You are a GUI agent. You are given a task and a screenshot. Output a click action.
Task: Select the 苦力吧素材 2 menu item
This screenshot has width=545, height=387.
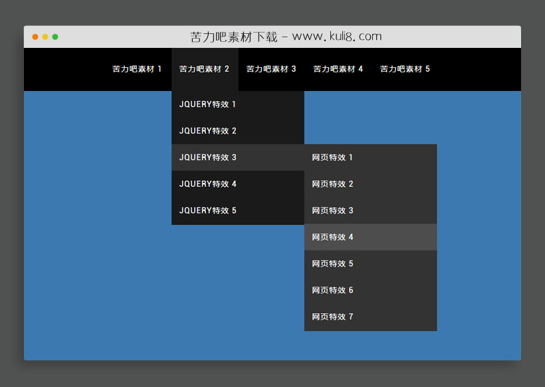point(204,68)
